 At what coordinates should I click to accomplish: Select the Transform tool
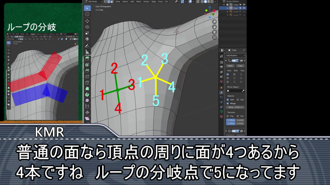[87, 39]
